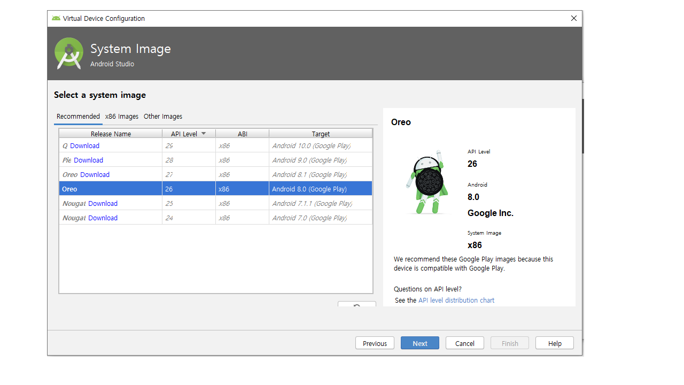Click the Oreo Android mascot image
This screenshot has height=385, width=684.
click(x=427, y=182)
